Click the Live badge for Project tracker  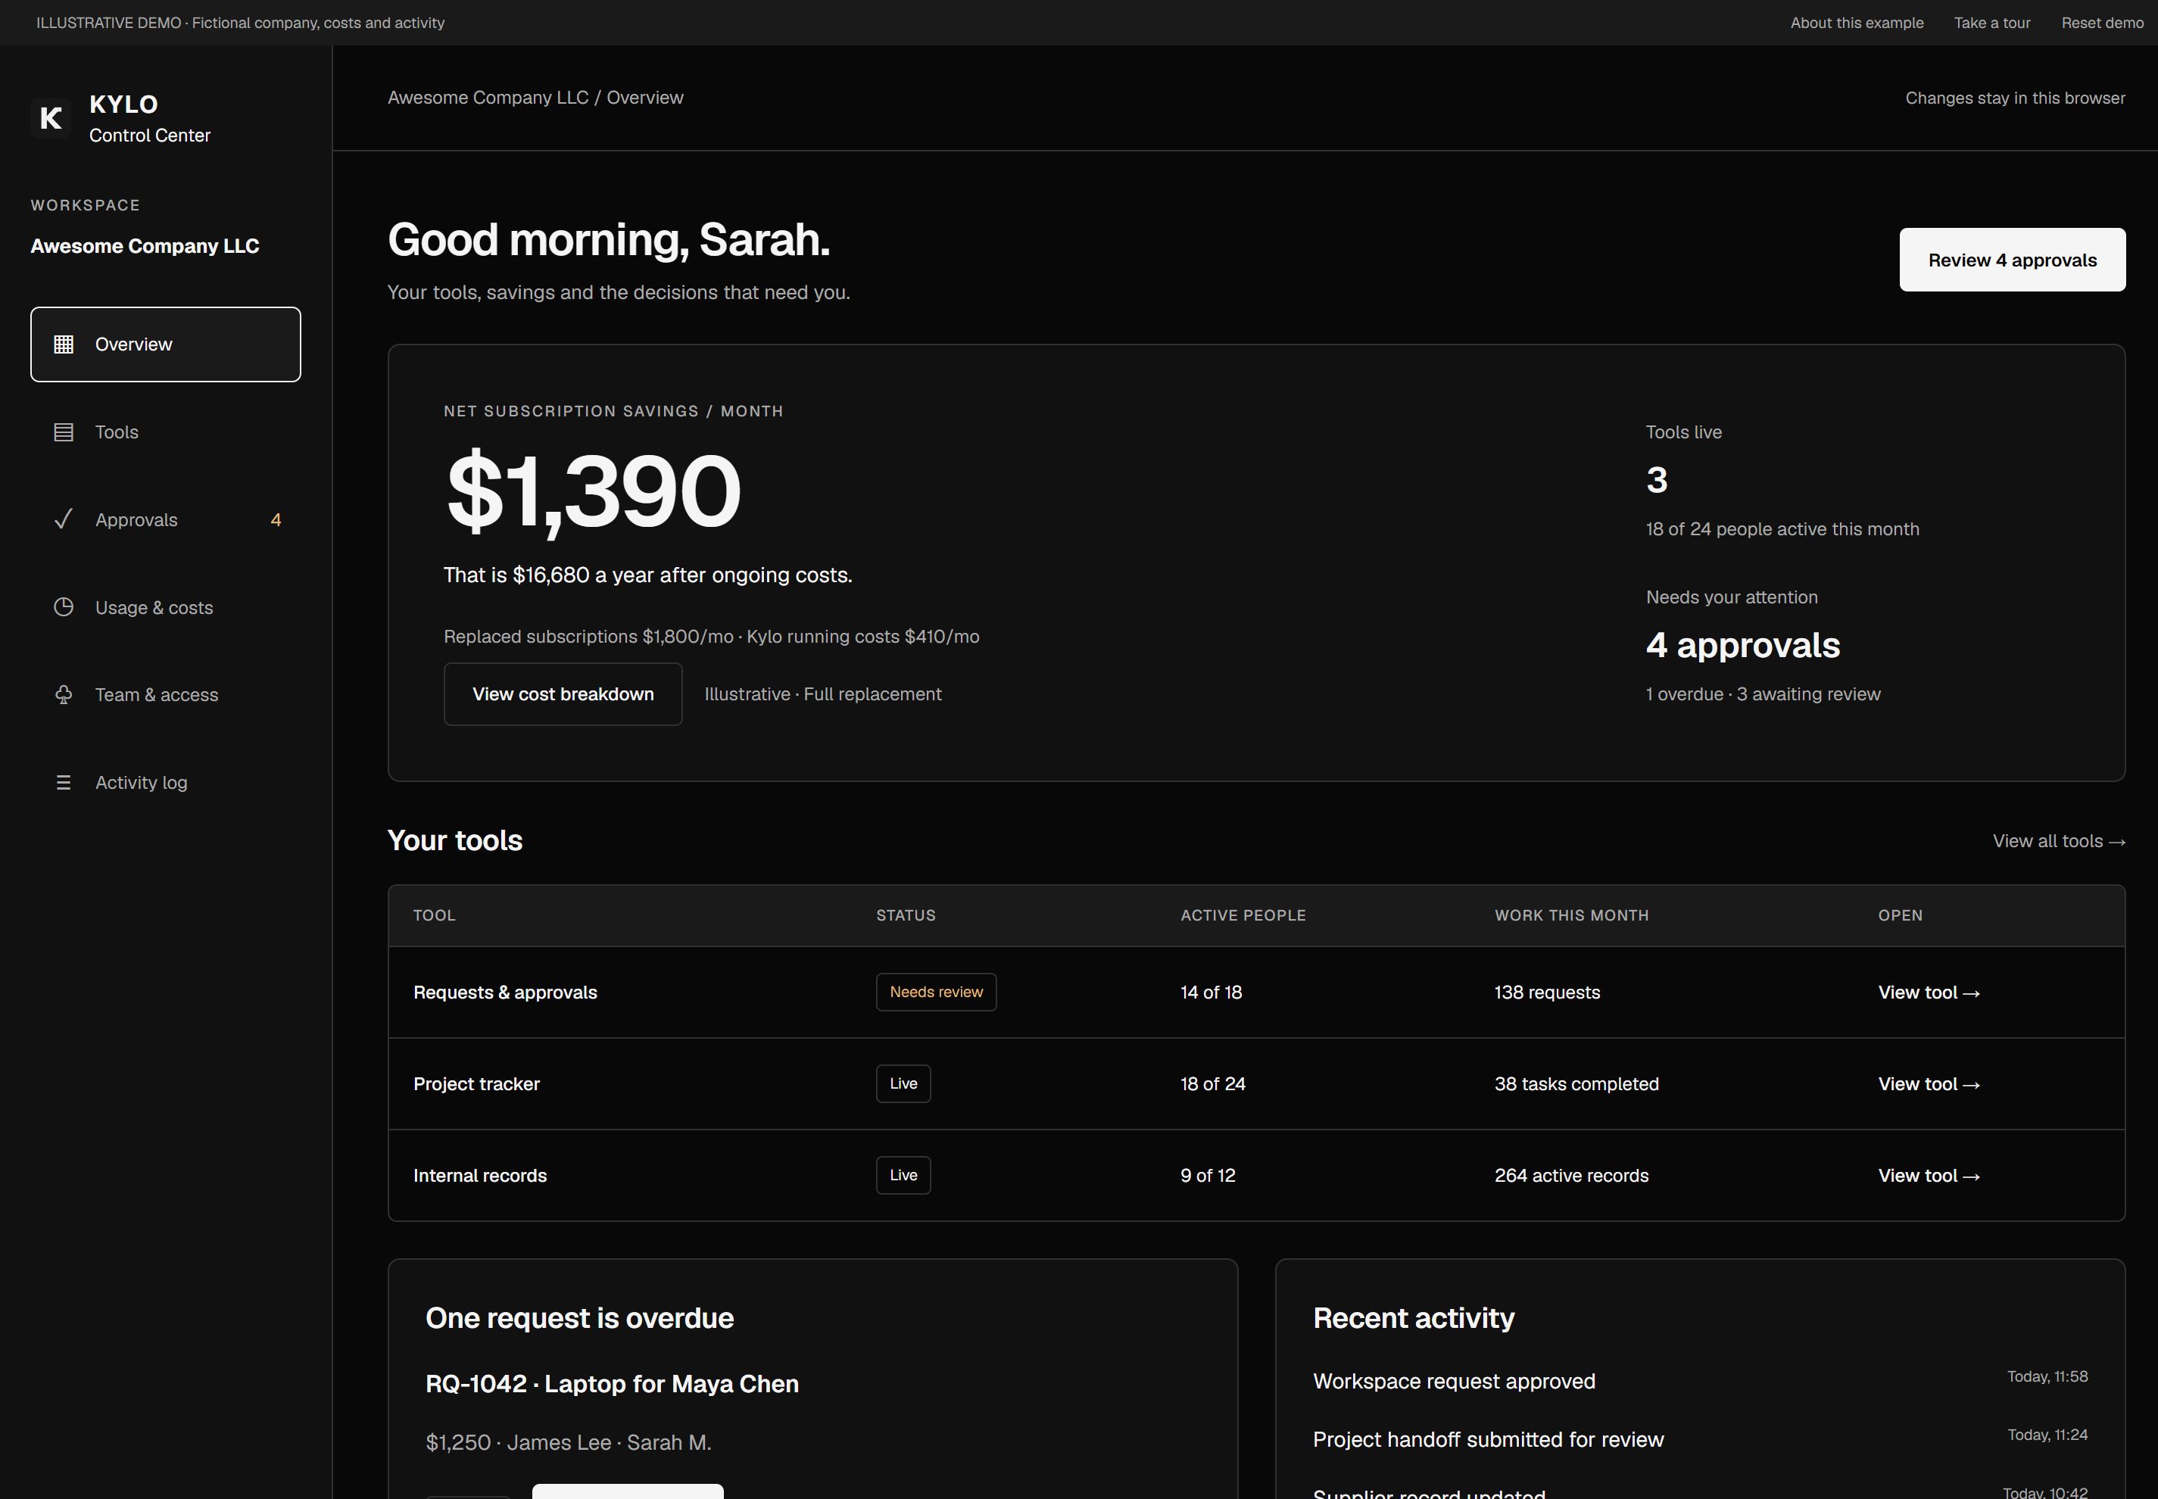click(x=903, y=1084)
